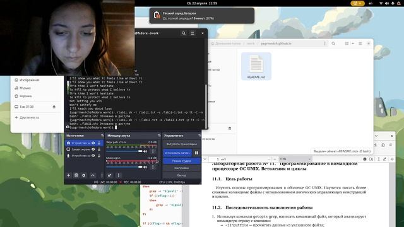Open extra options dots in OBS mixer footer

point(119,175)
